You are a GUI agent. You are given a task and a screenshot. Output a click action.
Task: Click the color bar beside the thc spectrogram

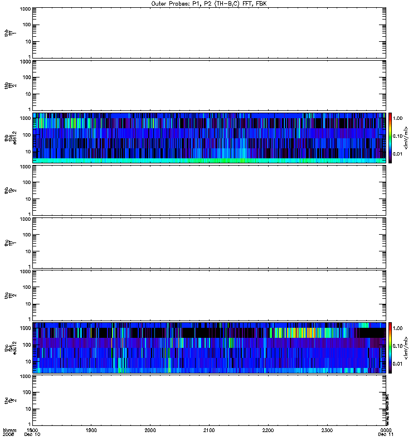pyautogui.click(x=390, y=348)
